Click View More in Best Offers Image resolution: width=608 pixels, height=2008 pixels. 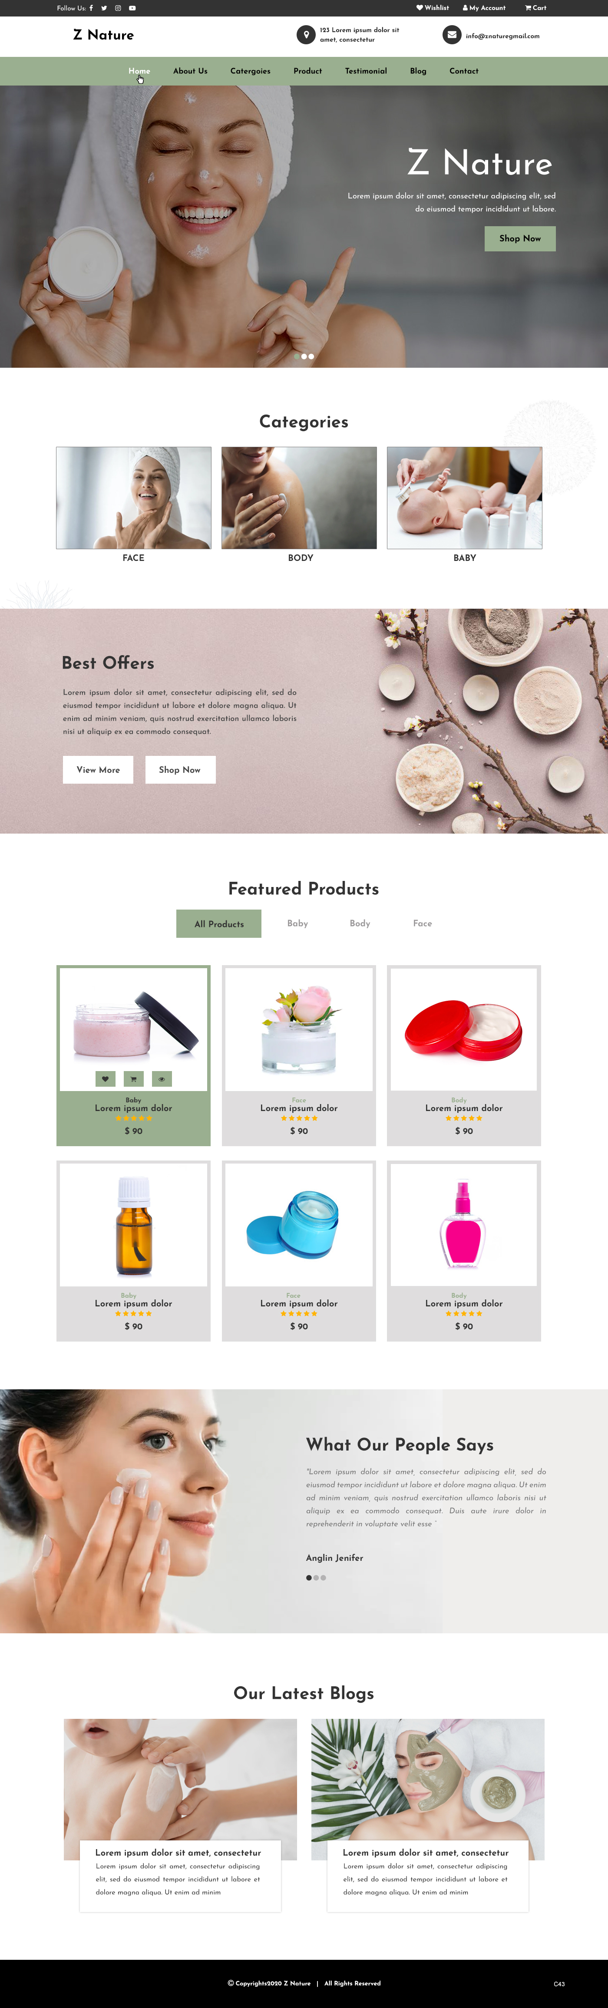pos(98,769)
